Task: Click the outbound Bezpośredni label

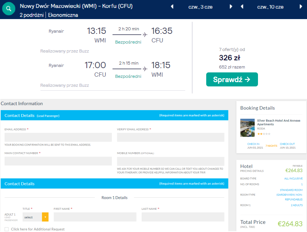Action: point(128,42)
